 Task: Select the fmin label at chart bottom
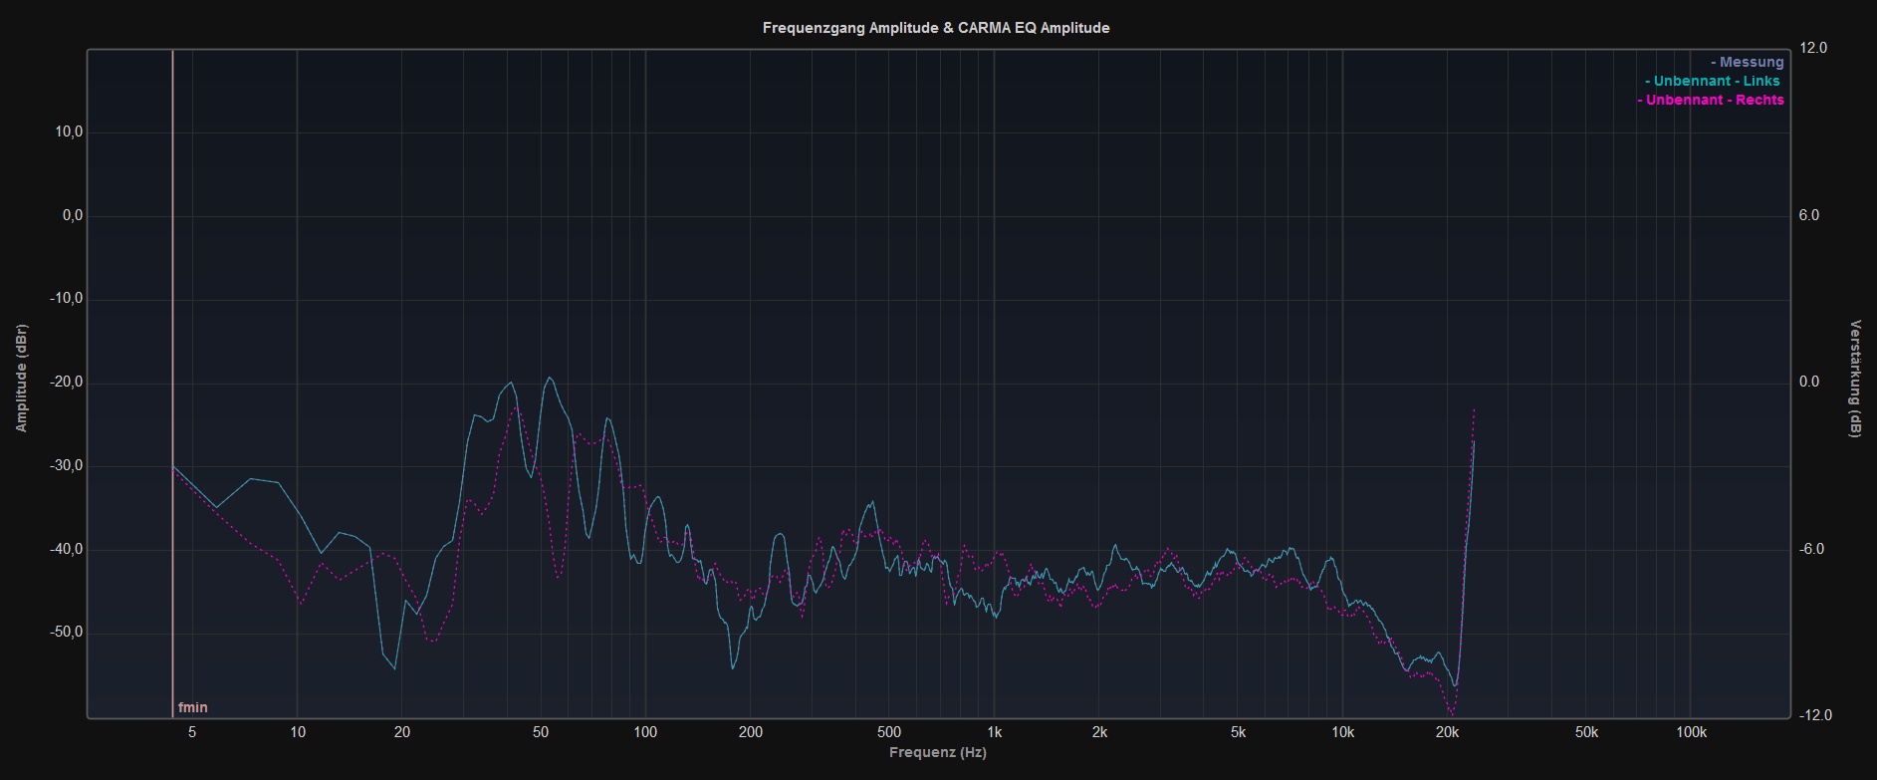pyautogui.click(x=193, y=707)
